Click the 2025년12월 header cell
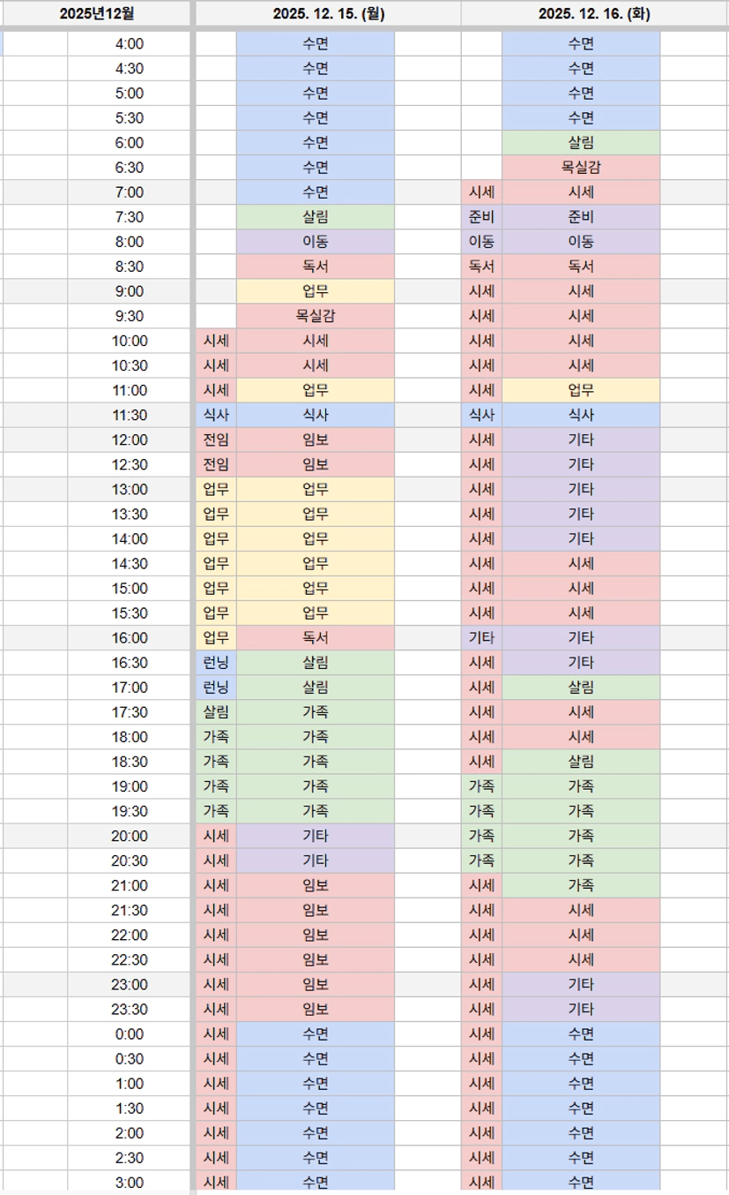 tap(95, 13)
